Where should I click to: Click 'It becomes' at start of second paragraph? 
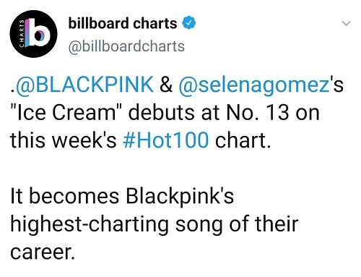[x=65, y=196]
